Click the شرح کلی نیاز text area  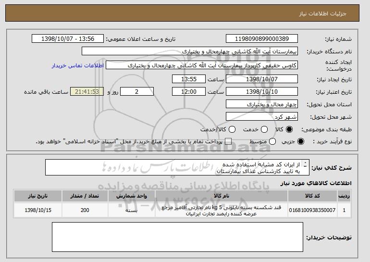pyautogui.click(x=177, y=167)
